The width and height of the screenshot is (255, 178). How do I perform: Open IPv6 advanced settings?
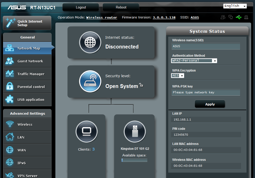27,163
